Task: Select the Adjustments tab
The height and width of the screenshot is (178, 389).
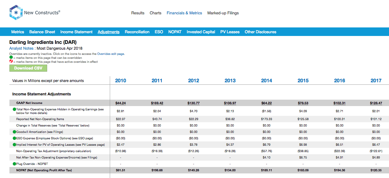Action: (x=109, y=32)
